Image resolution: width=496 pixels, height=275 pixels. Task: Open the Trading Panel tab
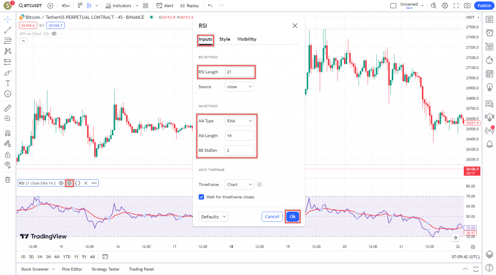point(141,269)
